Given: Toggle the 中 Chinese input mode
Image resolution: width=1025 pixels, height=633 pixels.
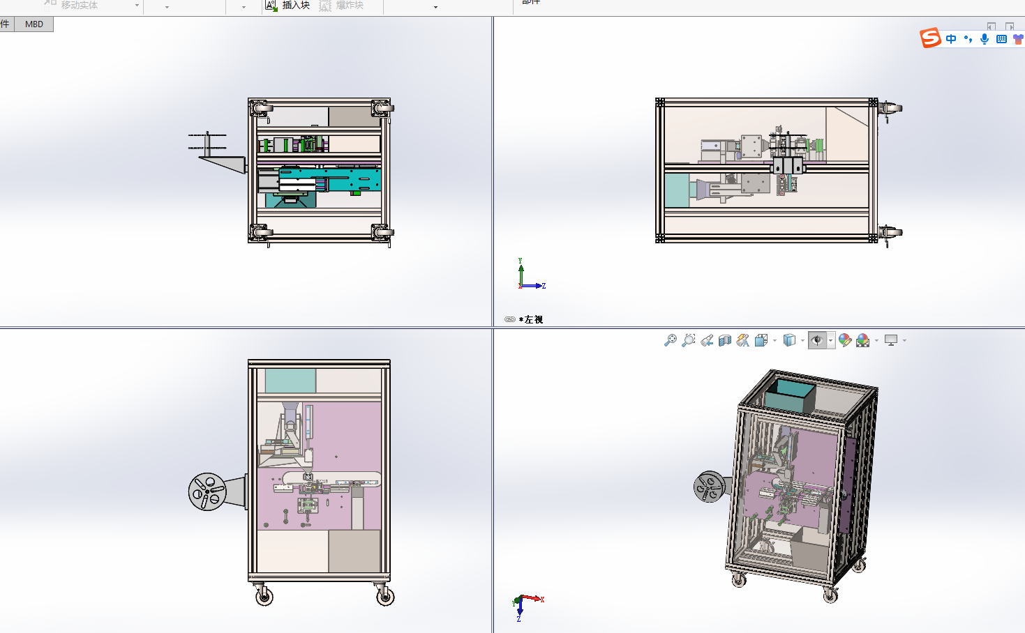Looking at the screenshot, I should click(x=951, y=39).
